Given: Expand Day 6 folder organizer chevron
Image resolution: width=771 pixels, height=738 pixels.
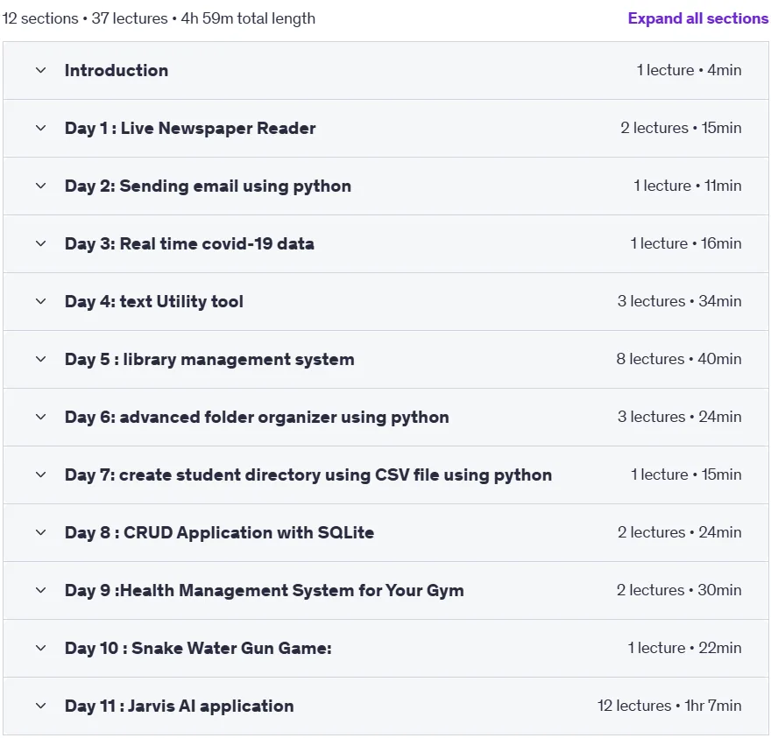Looking at the screenshot, I should click(x=41, y=417).
